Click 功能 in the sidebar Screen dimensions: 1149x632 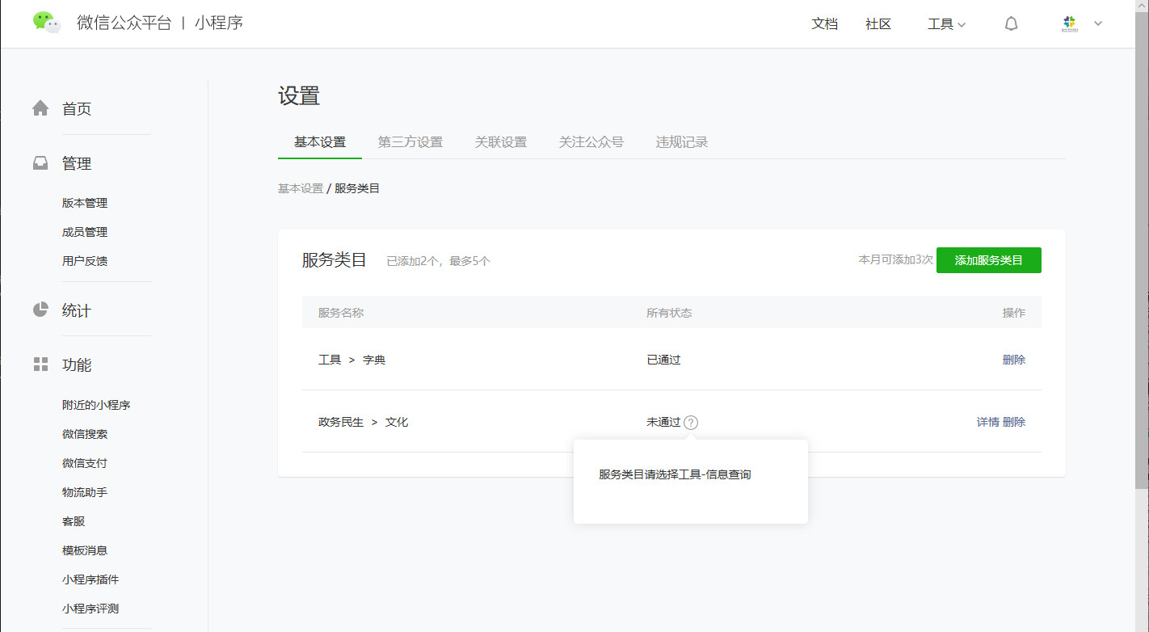(x=77, y=365)
